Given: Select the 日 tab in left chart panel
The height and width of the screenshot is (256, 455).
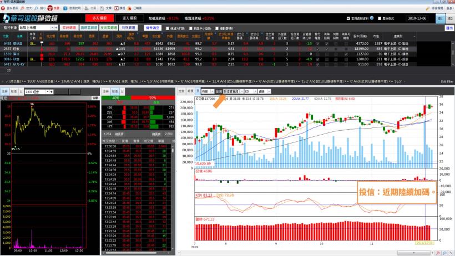Looking at the screenshot, I should pyautogui.click(x=21, y=91).
